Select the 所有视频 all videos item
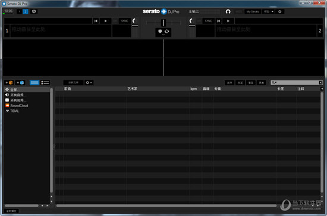The width and height of the screenshot is (327, 216). coord(27,100)
